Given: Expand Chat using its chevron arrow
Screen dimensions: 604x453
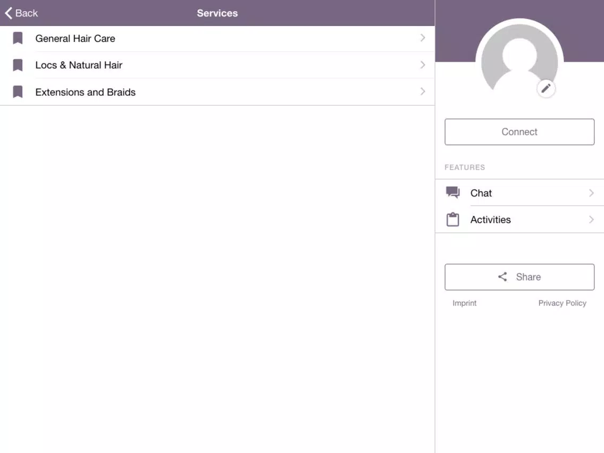Looking at the screenshot, I should [591, 192].
